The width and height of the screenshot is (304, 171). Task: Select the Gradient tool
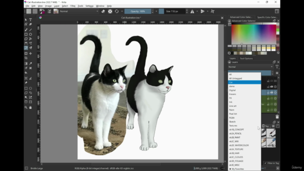tap(26, 64)
